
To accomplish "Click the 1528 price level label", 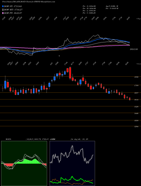I will coord(136,107).
